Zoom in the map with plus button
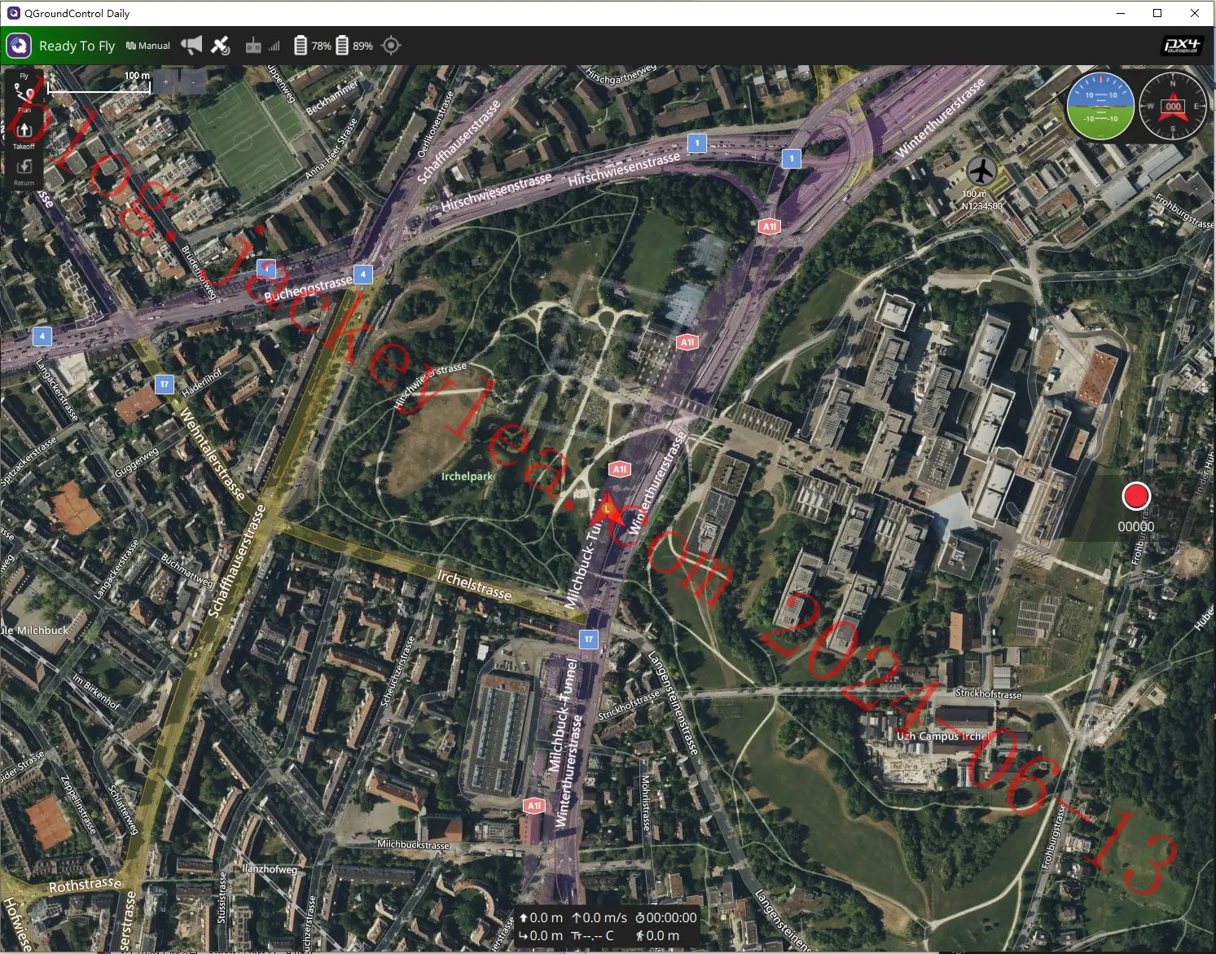This screenshot has width=1216, height=954. pyautogui.click(x=165, y=81)
